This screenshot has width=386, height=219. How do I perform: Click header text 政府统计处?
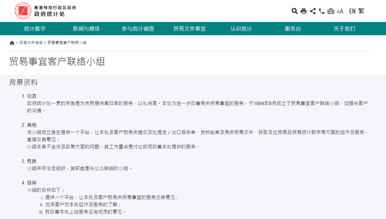[x=49, y=14]
